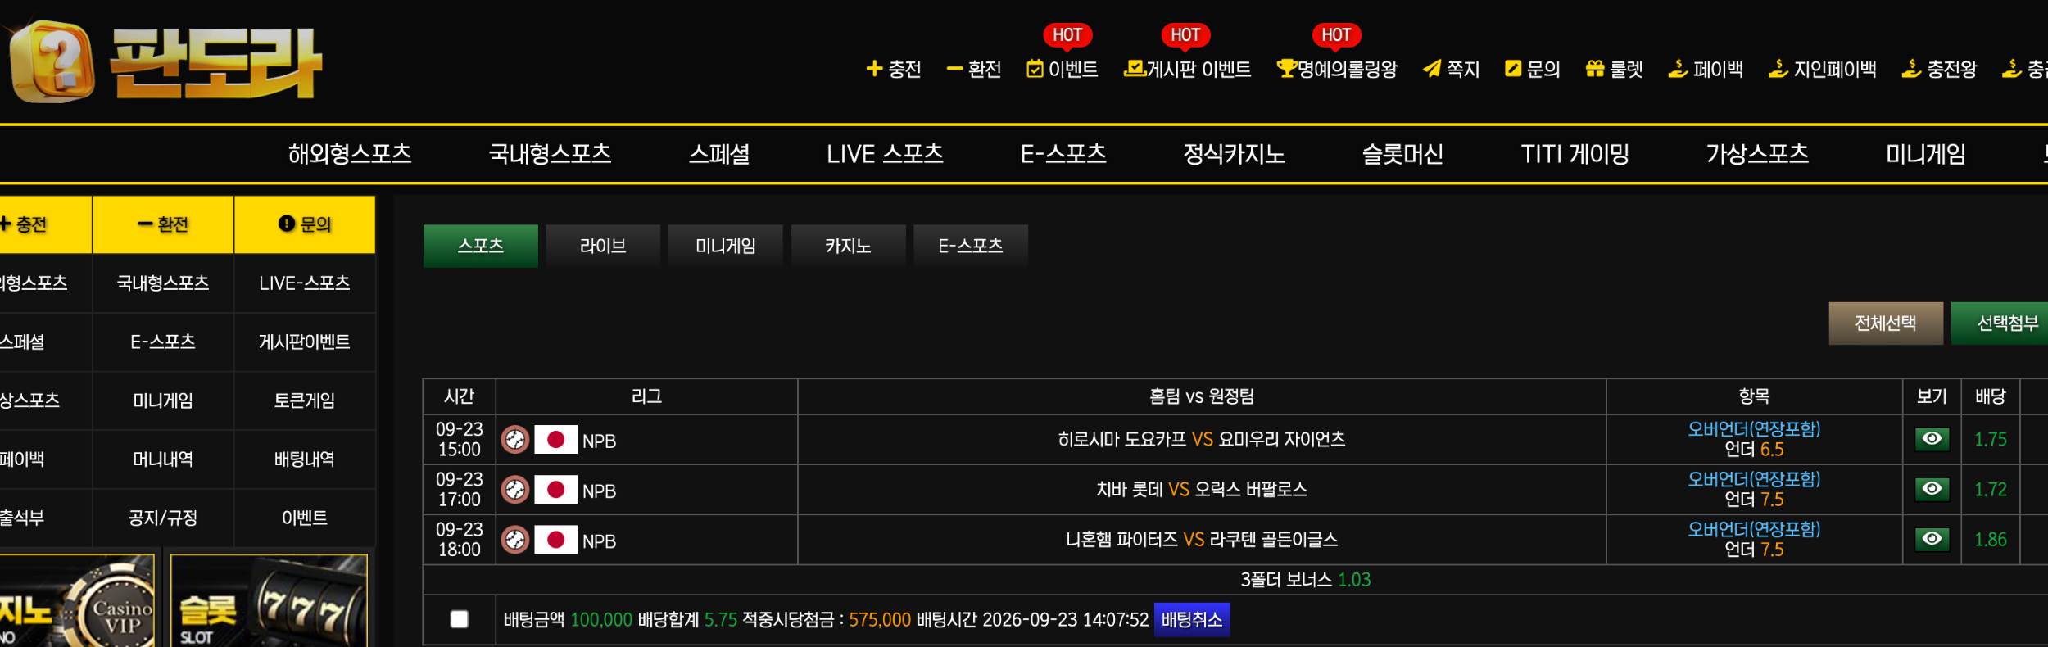2048x647 pixels.
Task: Open 이벤트 calendar icon link in top bar
Action: [x=1063, y=70]
